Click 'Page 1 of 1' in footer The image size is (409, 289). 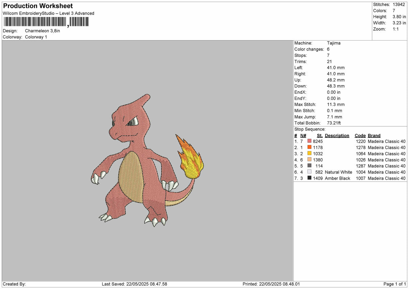point(395,284)
